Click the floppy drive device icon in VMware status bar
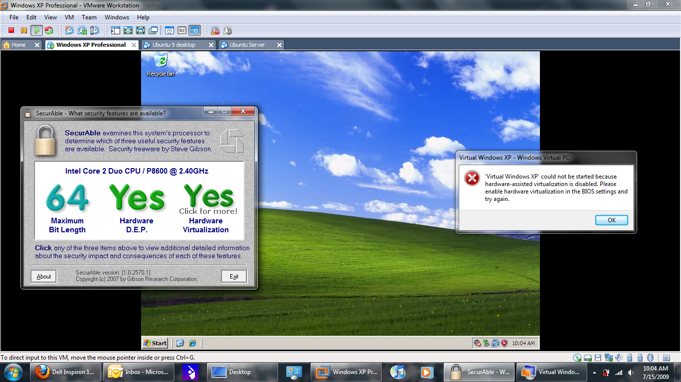Image resolution: width=681 pixels, height=382 pixels. pyautogui.click(x=598, y=358)
